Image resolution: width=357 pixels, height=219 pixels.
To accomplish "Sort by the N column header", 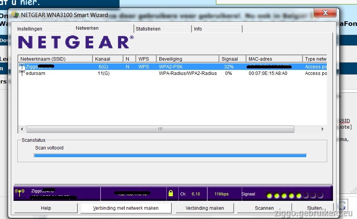I will [x=130, y=59].
